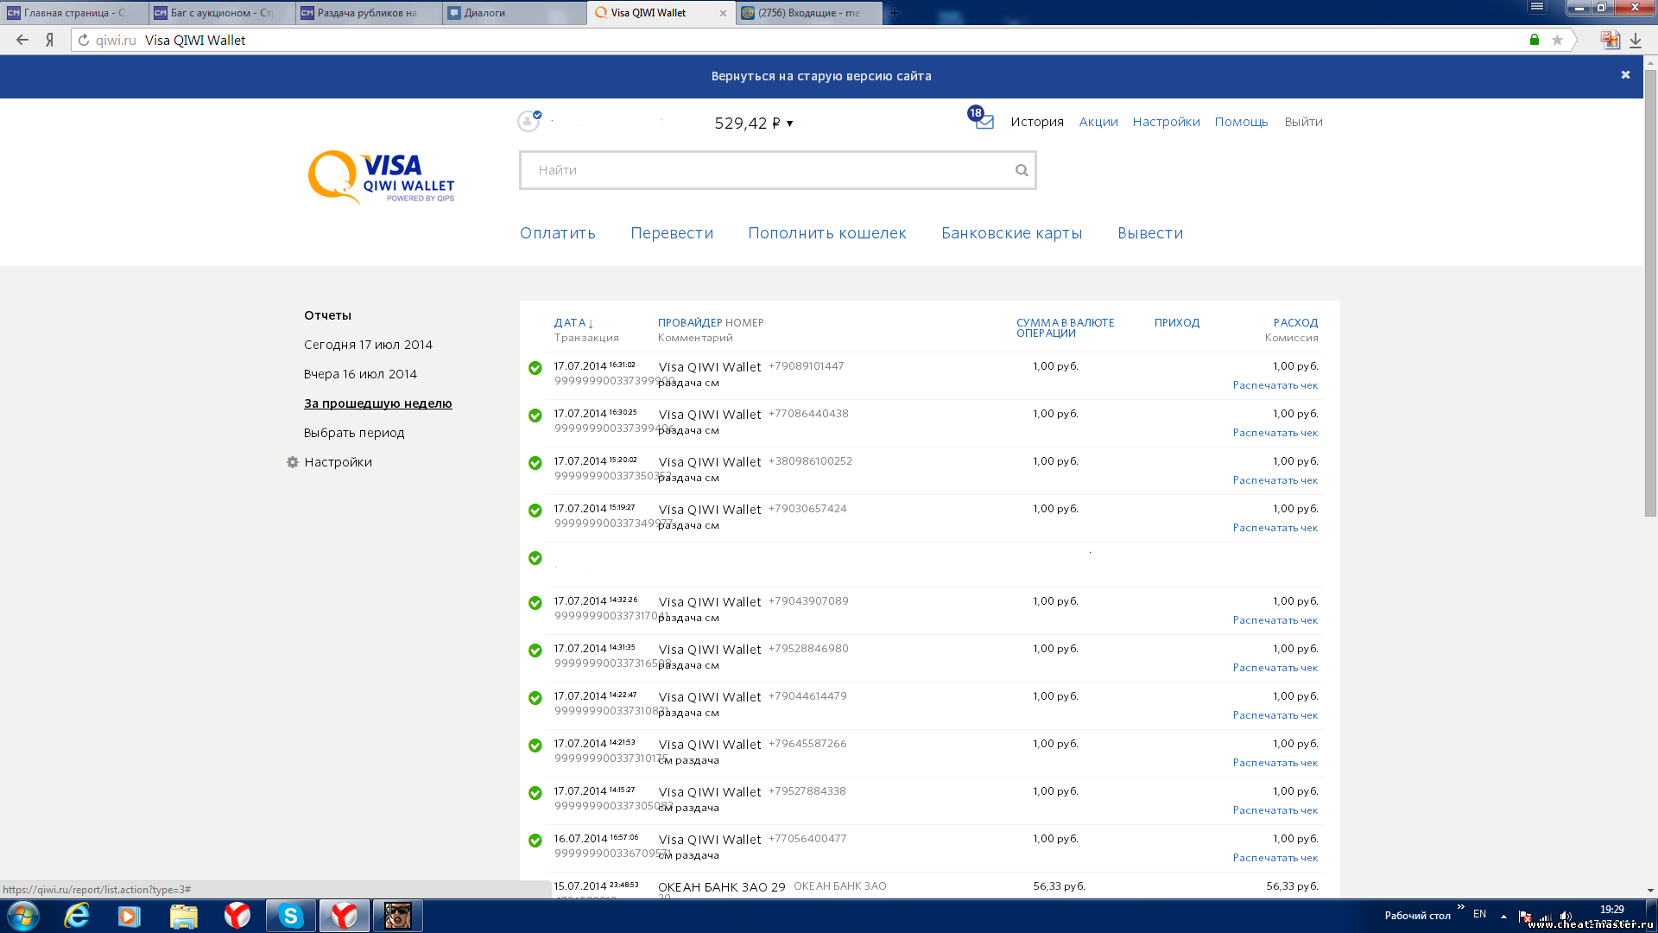Screen dimensions: 1658x933
Task: Open the Вывести menu item
Action: (1149, 233)
